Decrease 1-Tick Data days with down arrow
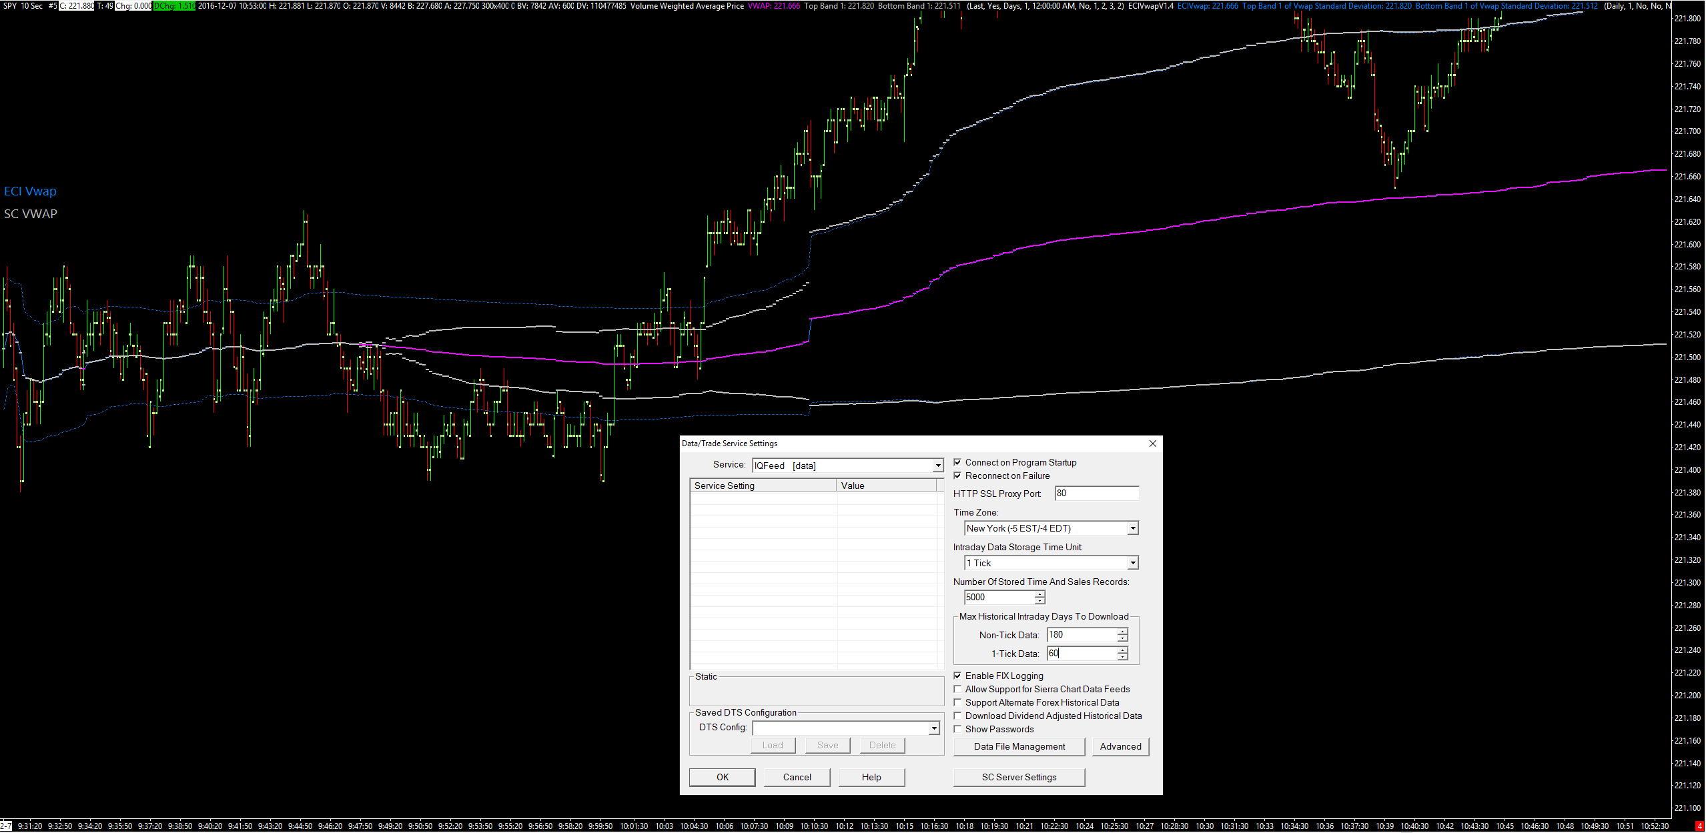 [x=1123, y=658]
